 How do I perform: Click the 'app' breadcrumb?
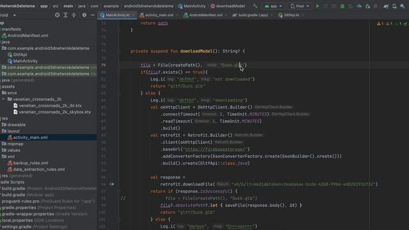tap(44, 6)
